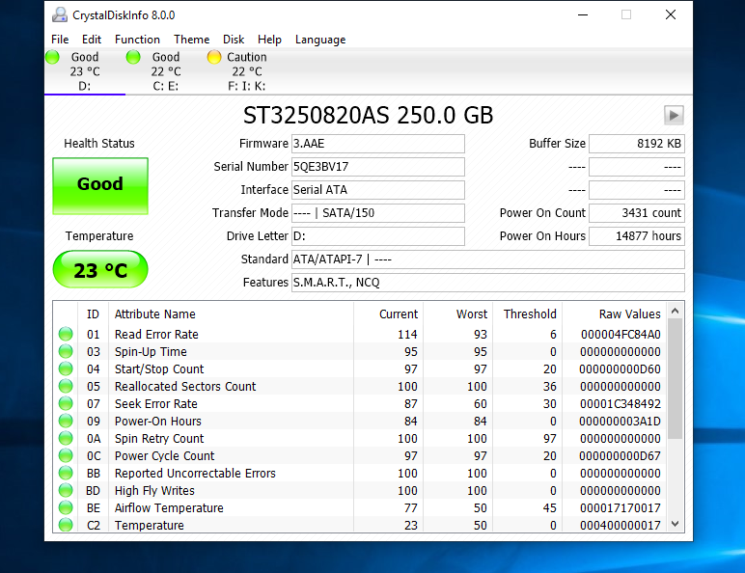Open the Disk menu
The height and width of the screenshot is (573, 745).
[x=234, y=40]
